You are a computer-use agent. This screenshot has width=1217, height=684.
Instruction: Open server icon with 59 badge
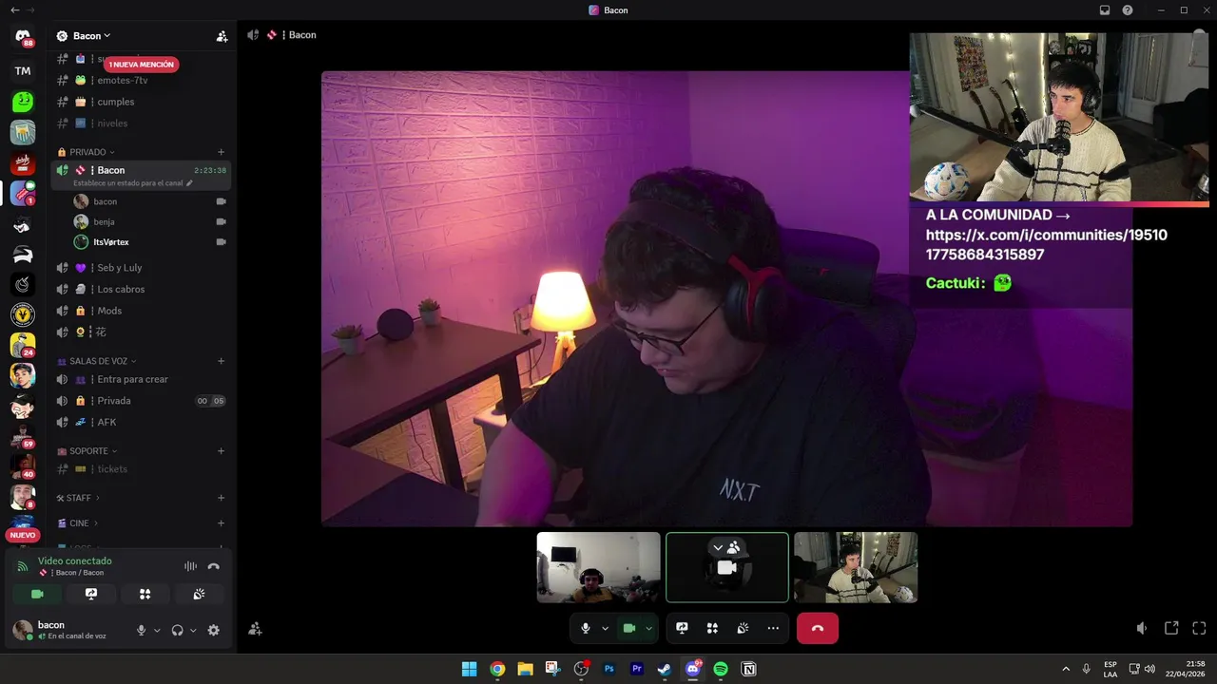tap(23, 437)
